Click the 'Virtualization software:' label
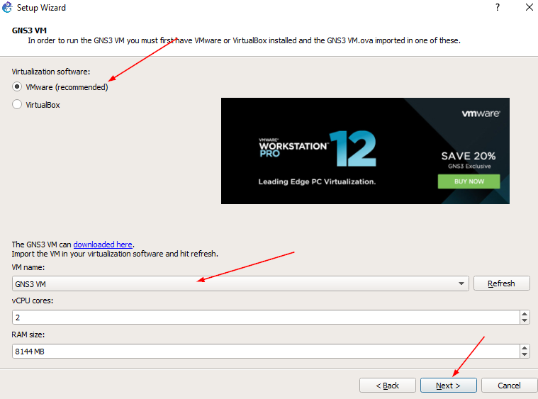The image size is (538, 399). (x=51, y=72)
